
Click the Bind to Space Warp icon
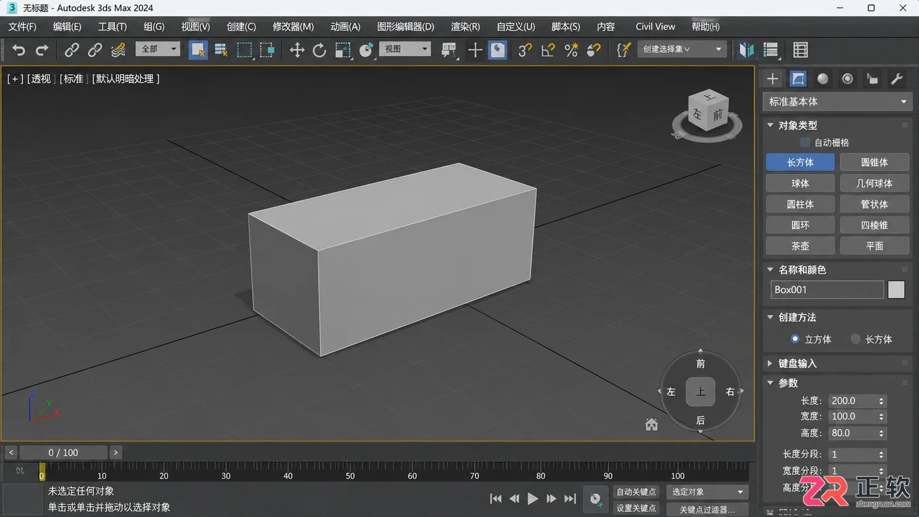point(118,50)
